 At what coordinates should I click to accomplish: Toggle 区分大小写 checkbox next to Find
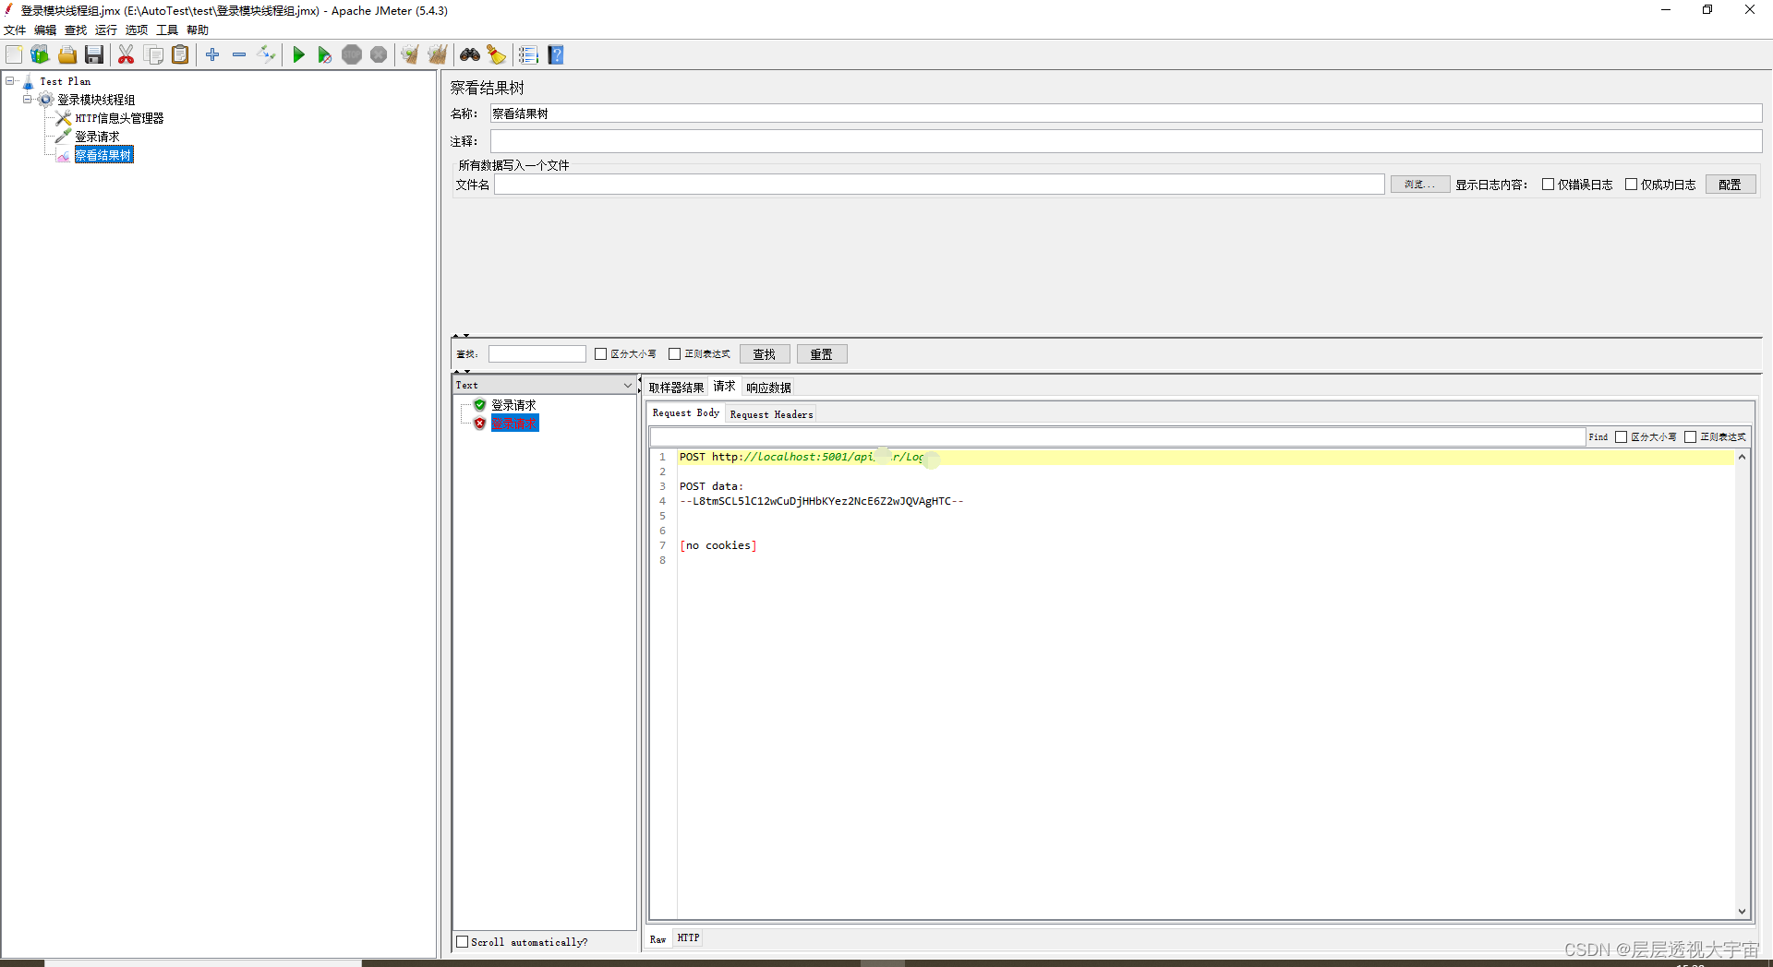click(x=1621, y=437)
